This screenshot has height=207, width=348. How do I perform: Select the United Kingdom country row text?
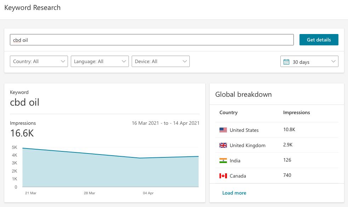point(247,145)
